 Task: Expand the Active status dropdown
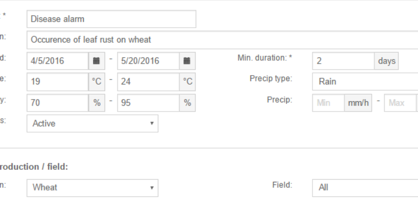point(93,124)
